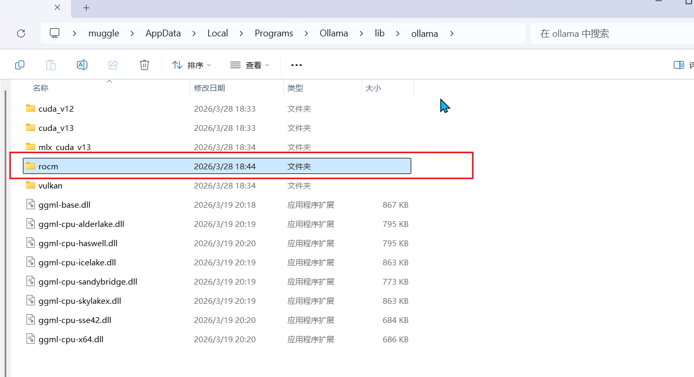The height and width of the screenshot is (377, 694).
Task: Click the 文件夹 type of cuda_v13
Action: coord(299,128)
